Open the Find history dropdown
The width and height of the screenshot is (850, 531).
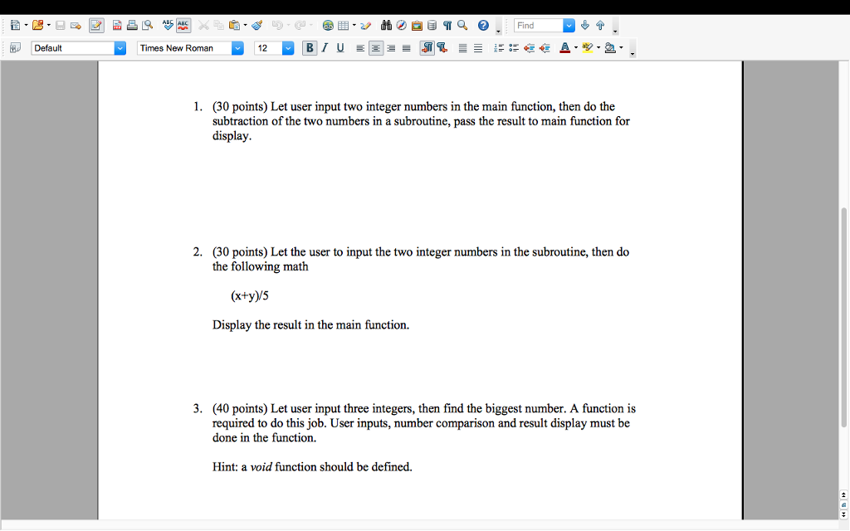point(569,26)
